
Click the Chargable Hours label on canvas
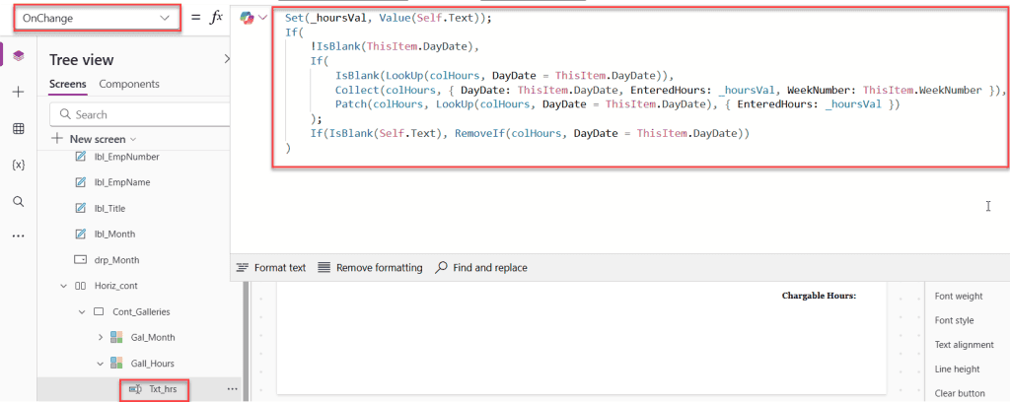coord(819,296)
